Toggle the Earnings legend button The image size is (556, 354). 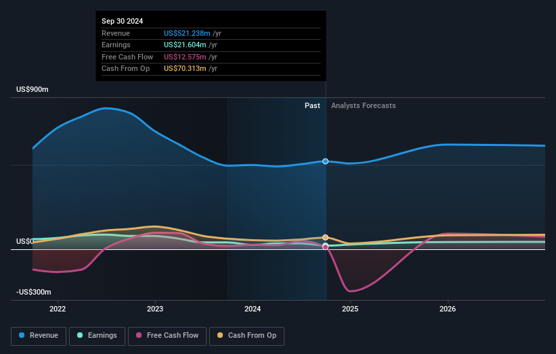pyautogui.click(x=97, y=336)
